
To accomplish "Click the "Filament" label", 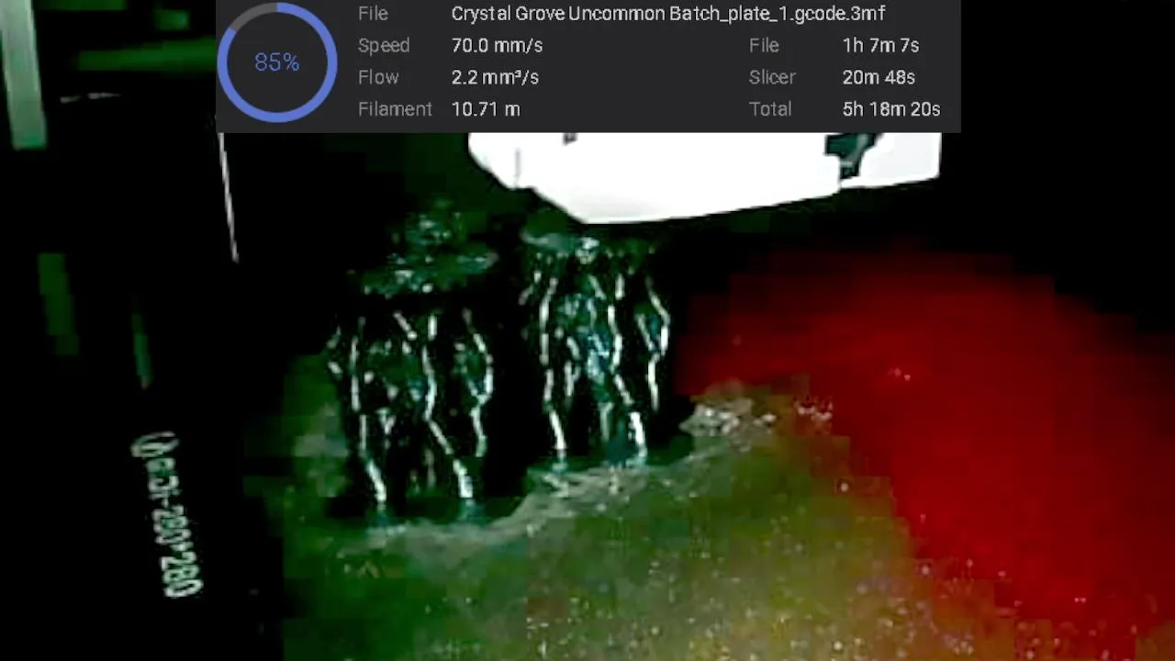I will [x=395, y=109].
